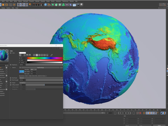
Task: Click the material preview sphere thumbnail
Action: click(x=4, y=55)
